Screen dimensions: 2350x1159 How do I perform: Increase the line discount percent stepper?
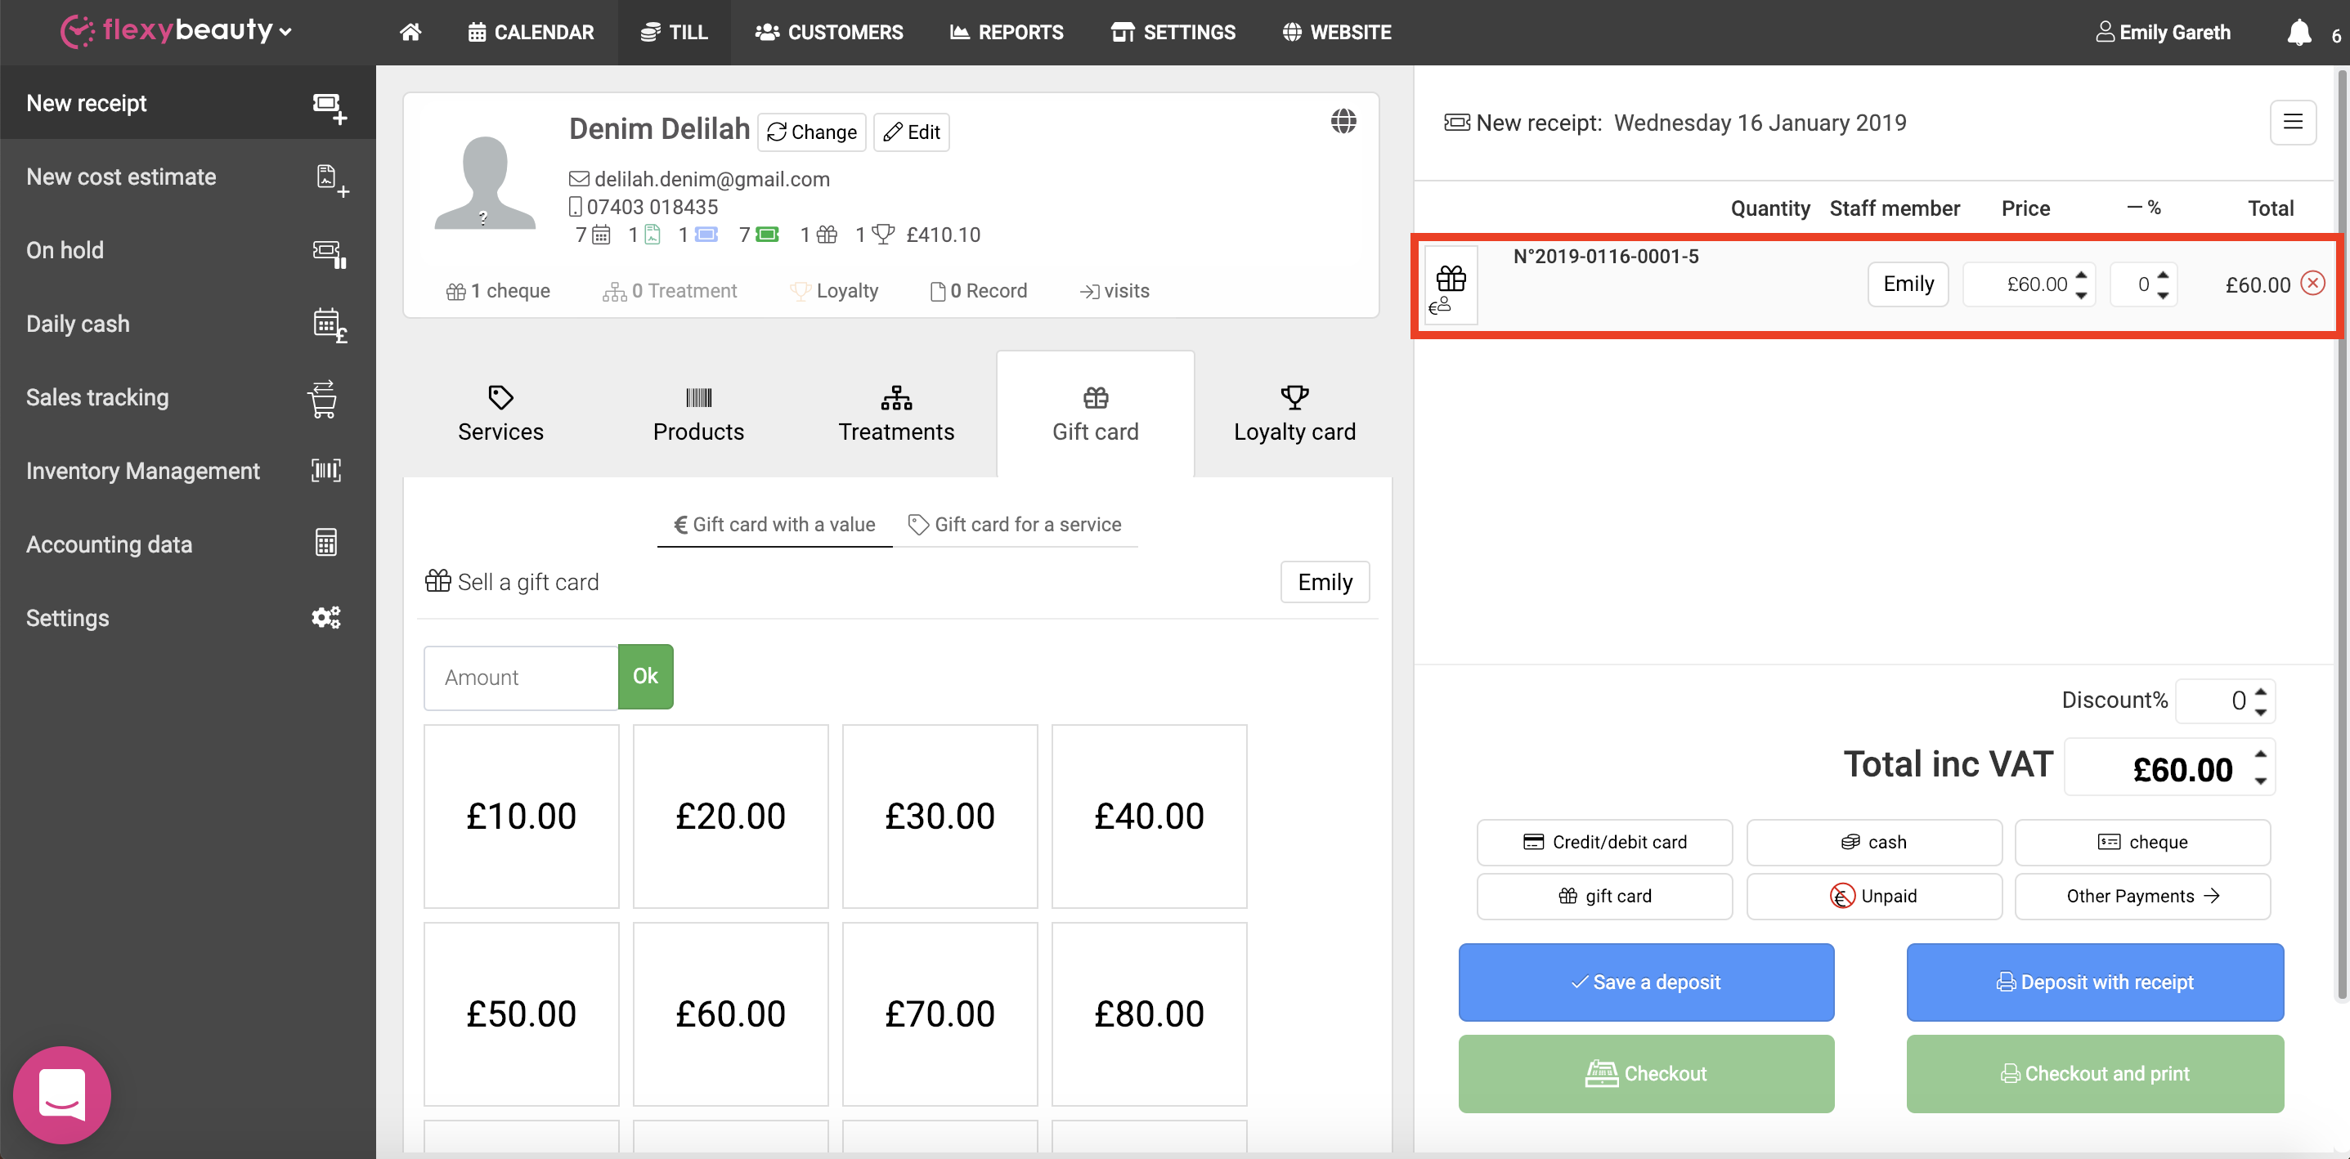point(2163,275)
